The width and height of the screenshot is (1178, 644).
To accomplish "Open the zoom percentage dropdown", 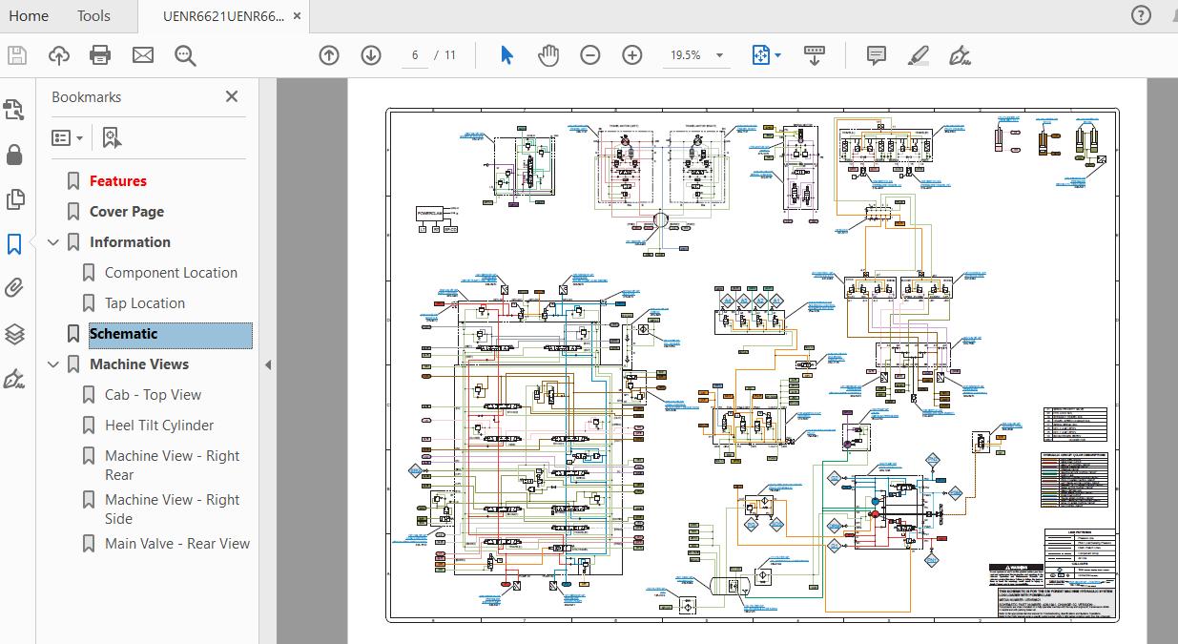I will click(719, 55).
